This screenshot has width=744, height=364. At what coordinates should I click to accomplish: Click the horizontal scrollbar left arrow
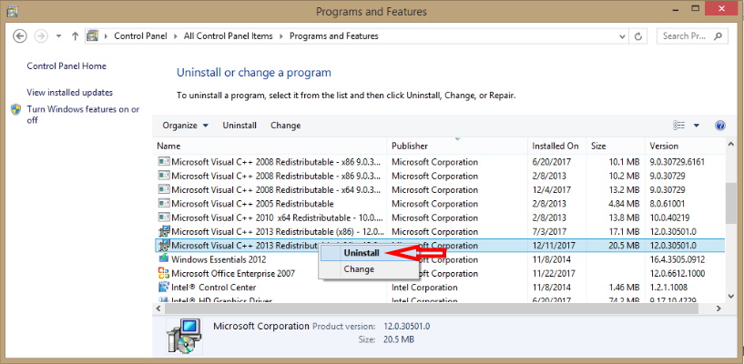coord(159,308)
